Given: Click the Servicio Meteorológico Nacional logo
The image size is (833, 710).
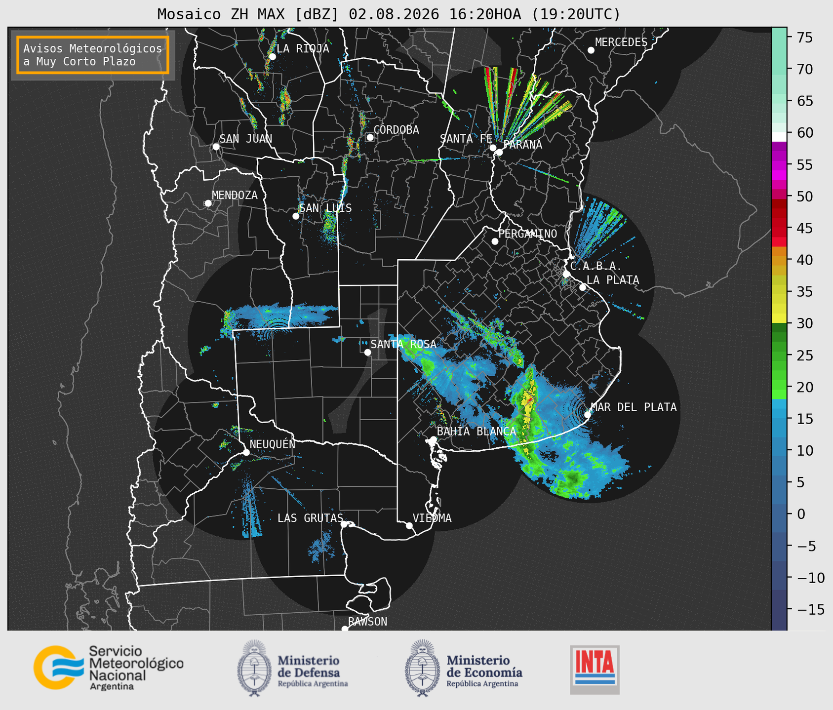Looking at the screenshot, I should pos(109,668).
